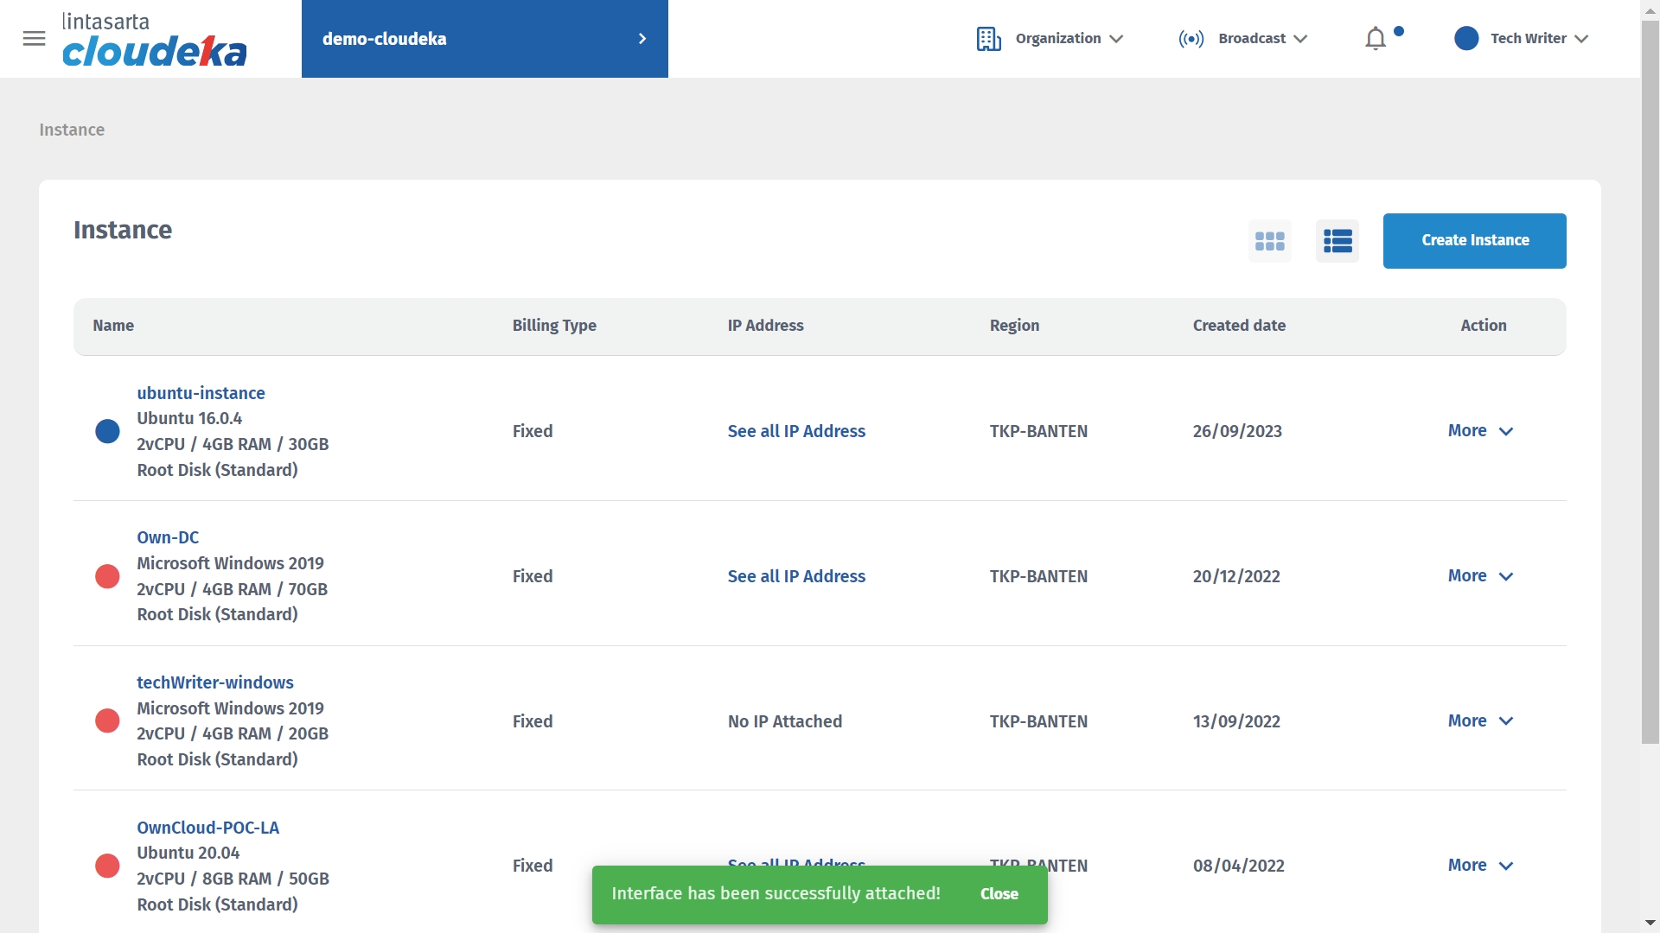Close the success notification toast
The height and width of the screenshot is (933, 1660).
(999, 894)
